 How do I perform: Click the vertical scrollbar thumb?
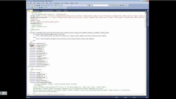click(x=145, y=21)
